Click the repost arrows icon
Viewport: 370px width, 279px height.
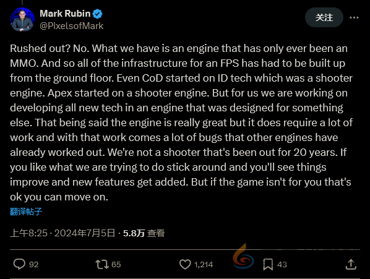(x=102, y=264)
